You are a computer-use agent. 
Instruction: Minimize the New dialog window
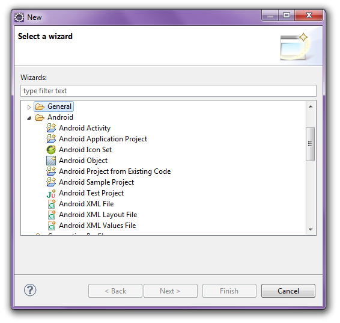pyautogui.click(x=270, y=16)
